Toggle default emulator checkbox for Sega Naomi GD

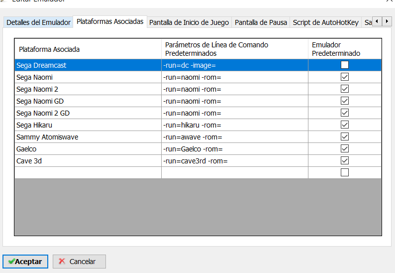click(x=345, y=101)
